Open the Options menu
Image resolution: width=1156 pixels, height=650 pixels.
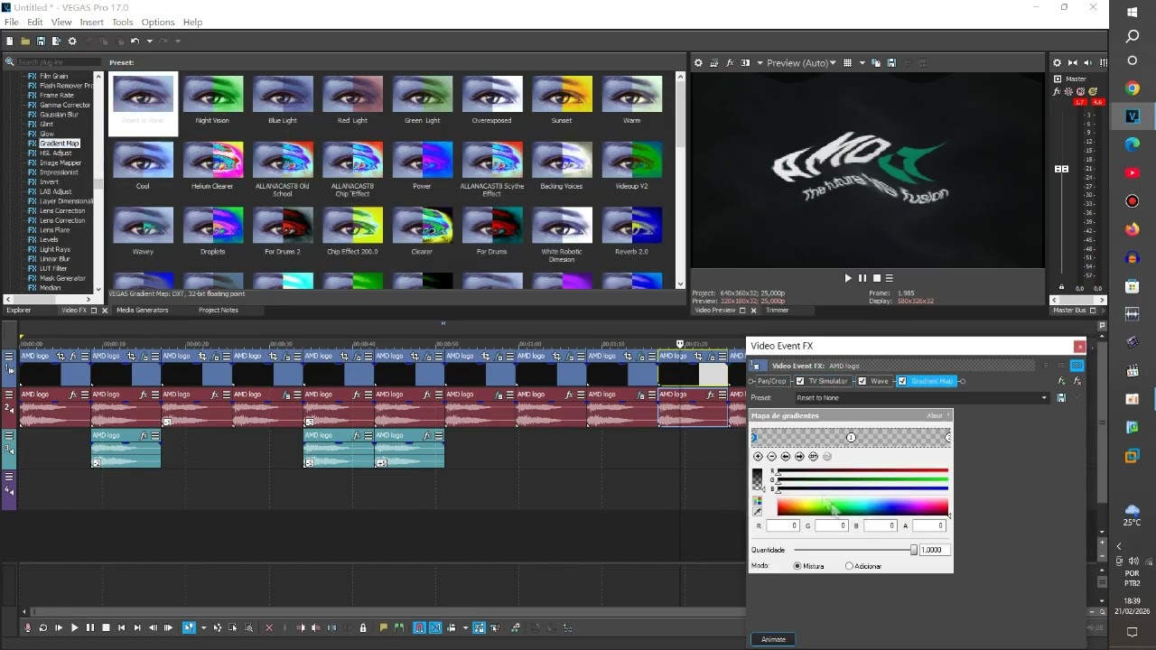(x=158, y=22)
